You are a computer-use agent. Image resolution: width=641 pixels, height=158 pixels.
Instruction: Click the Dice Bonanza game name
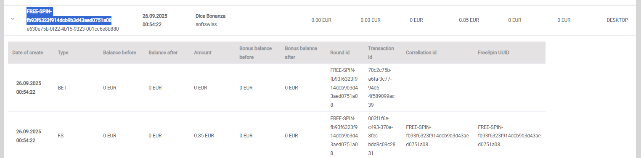pos(211,16)
